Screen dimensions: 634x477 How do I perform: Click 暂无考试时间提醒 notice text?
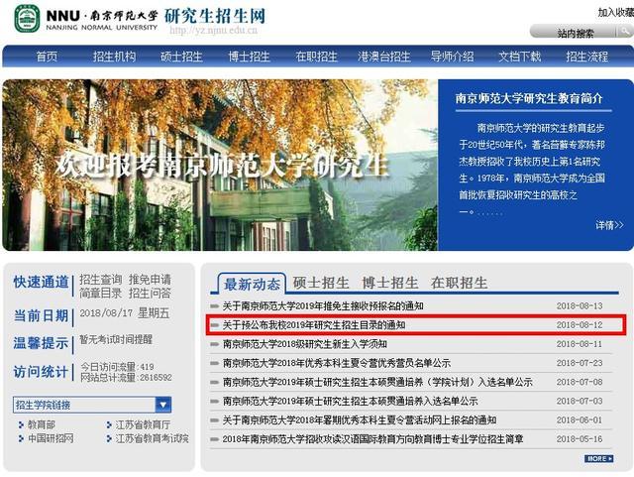(x=116, y=339)
